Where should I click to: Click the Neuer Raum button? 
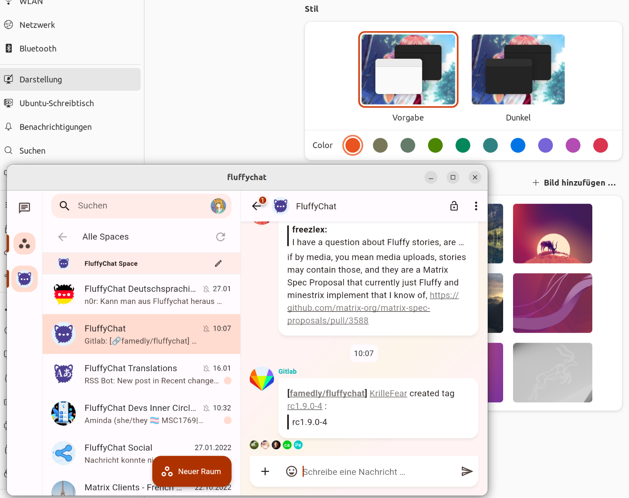coord(192,471)
